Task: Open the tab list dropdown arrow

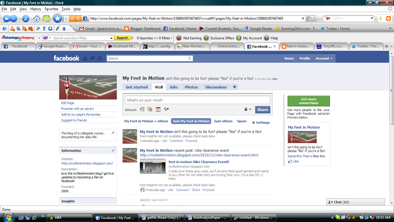Action: coord(392,46)
